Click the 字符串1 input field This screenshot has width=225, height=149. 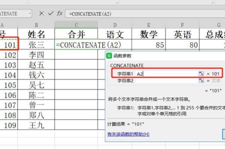click(167, 74)
